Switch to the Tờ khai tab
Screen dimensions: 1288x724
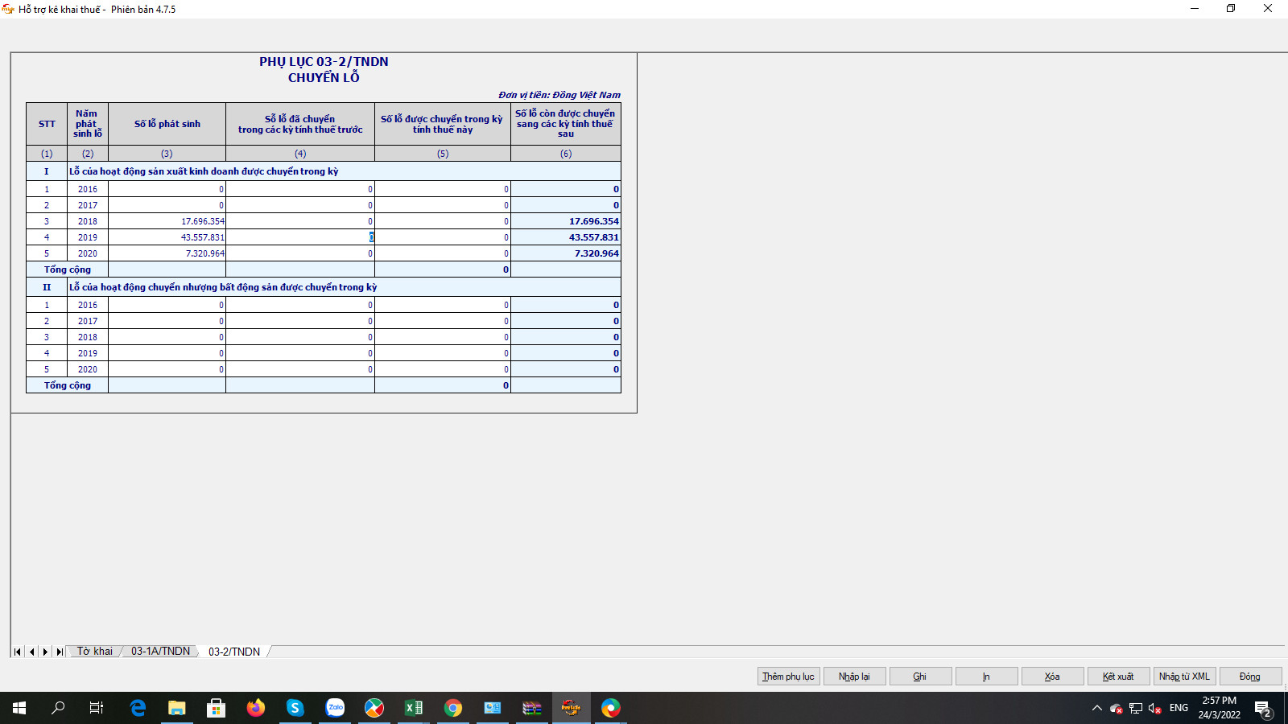95,652
